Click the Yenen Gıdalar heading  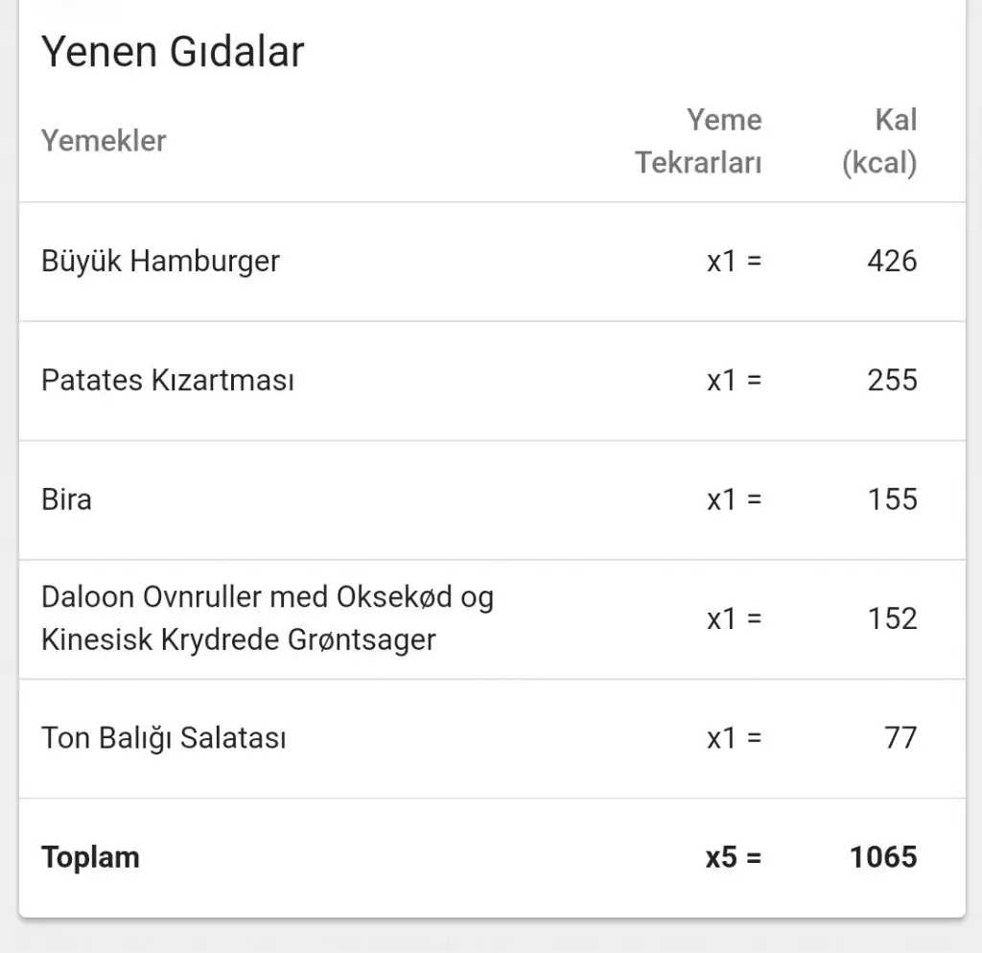[x=173, y=52]
